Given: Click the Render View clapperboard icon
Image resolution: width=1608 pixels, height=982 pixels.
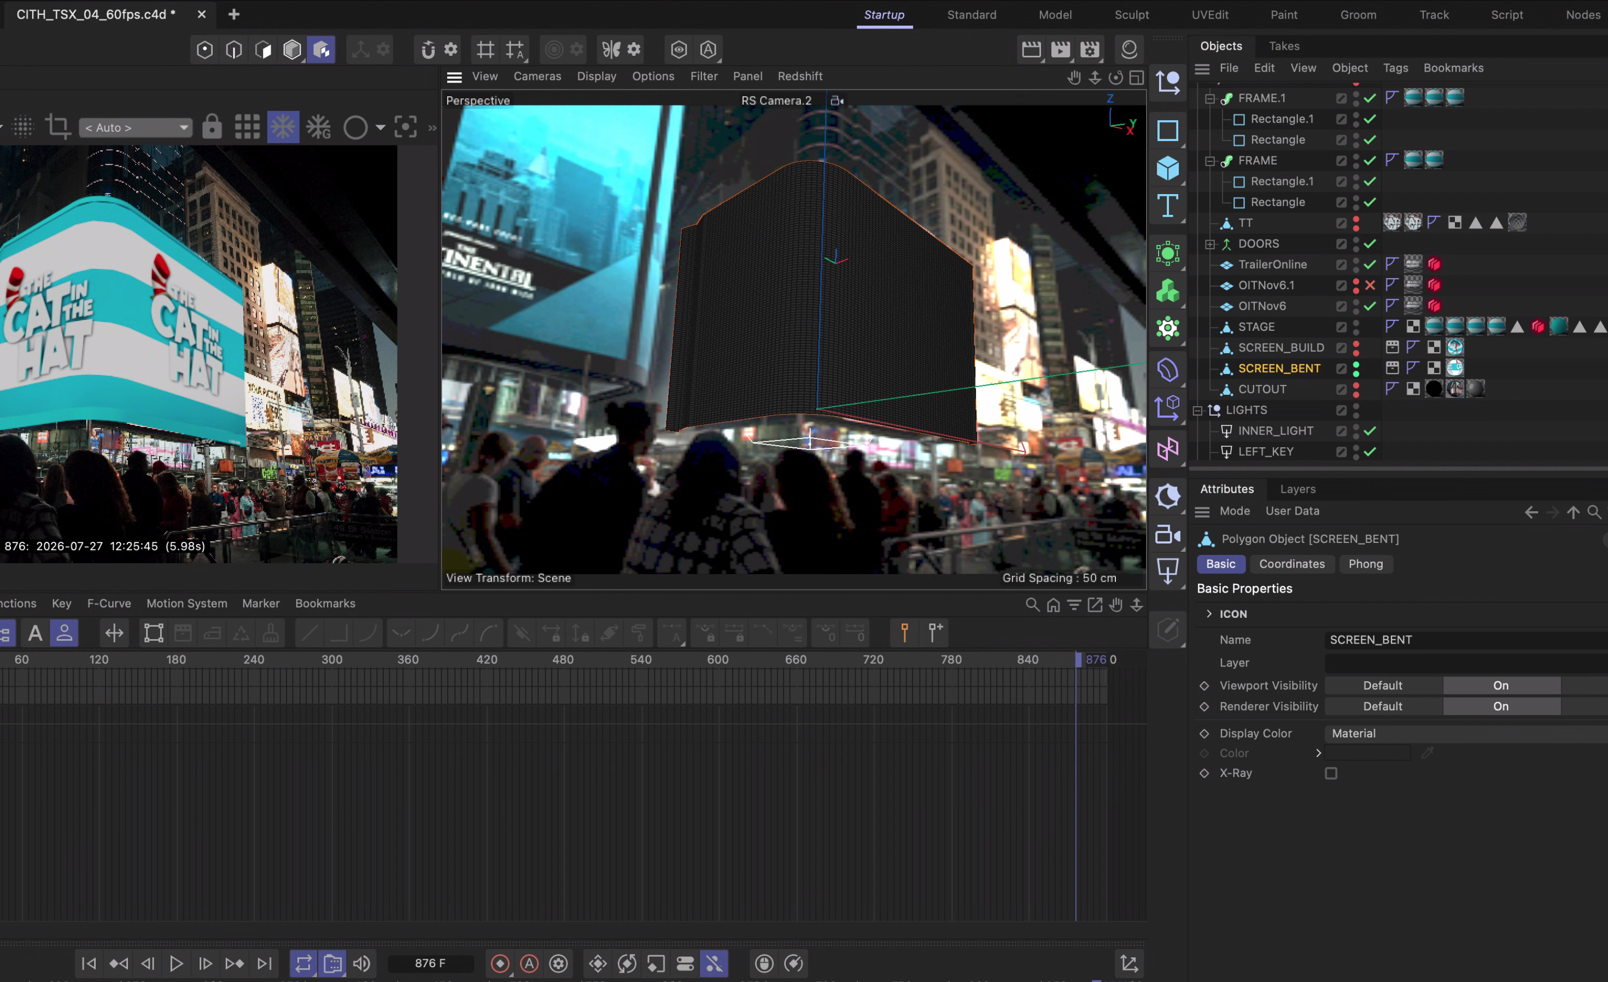Looking at the screenshot, I should tap(1031, 50).
